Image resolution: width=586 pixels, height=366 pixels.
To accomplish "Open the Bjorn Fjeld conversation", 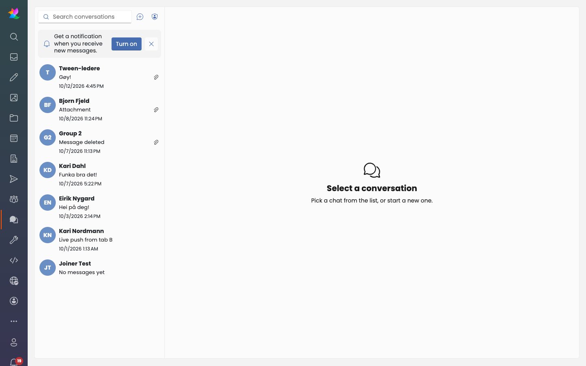I will tap(100, 109).
